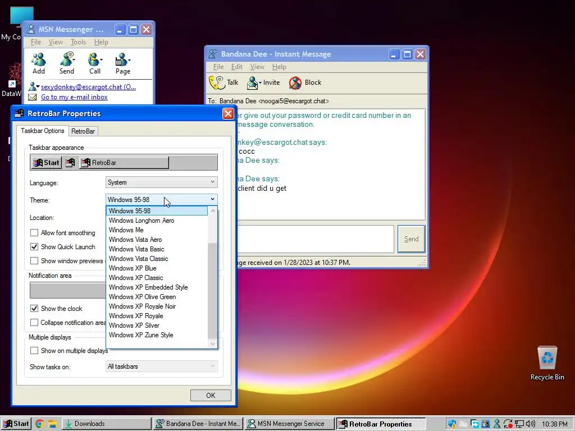Click the theme list scroll down arrow

(212, 343)
